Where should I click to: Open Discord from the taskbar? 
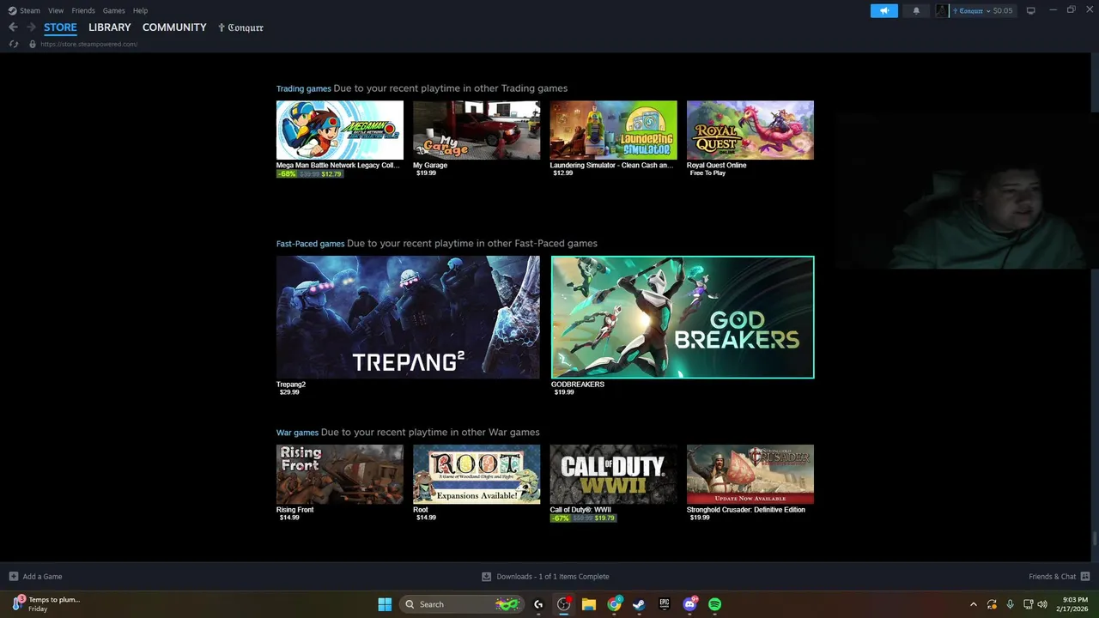point(690,604)
